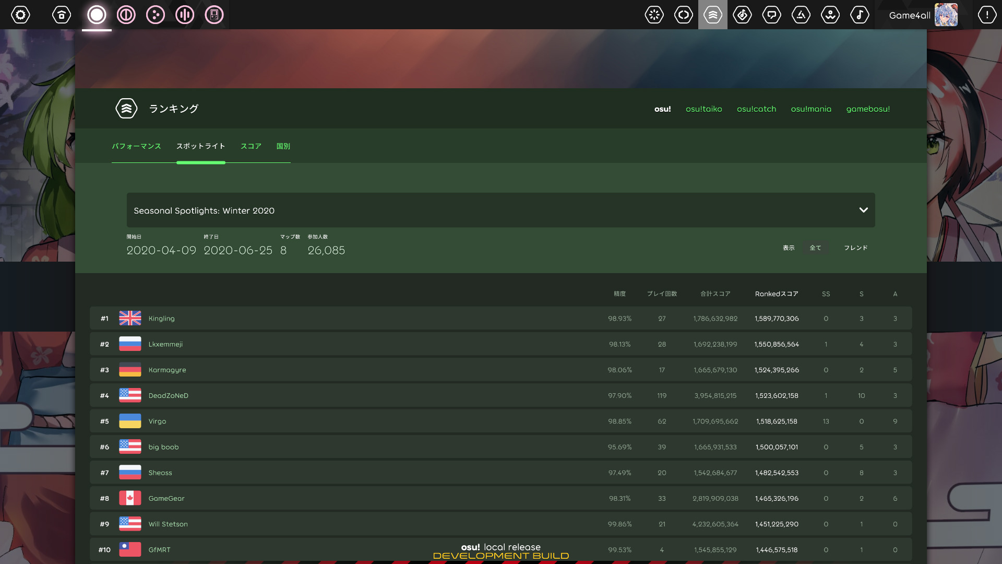Open the news overlay icon
The height and width of the screenshot is (564, 1002).
(654, 15)
